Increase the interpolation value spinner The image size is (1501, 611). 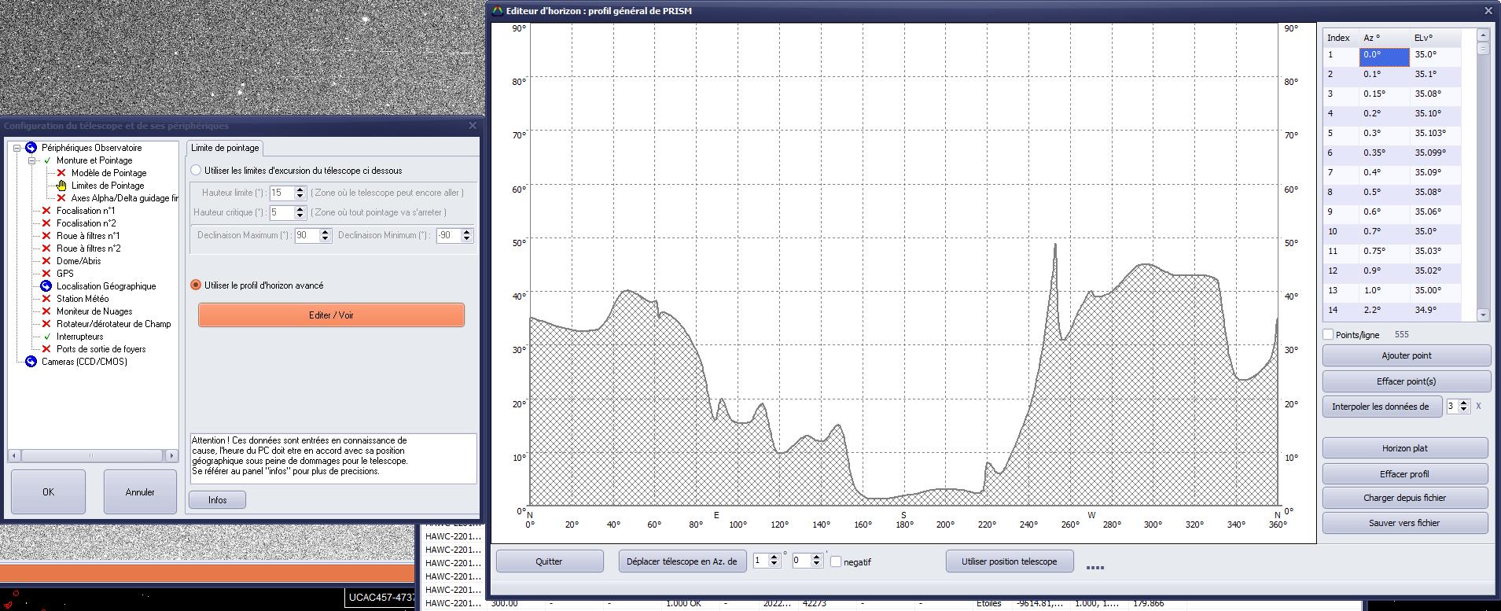1463,403
